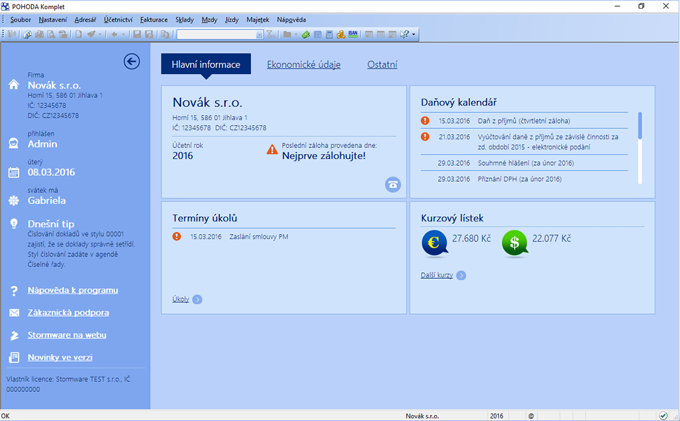
Task: Click the year 2016 in status bar
Action: 496,416
